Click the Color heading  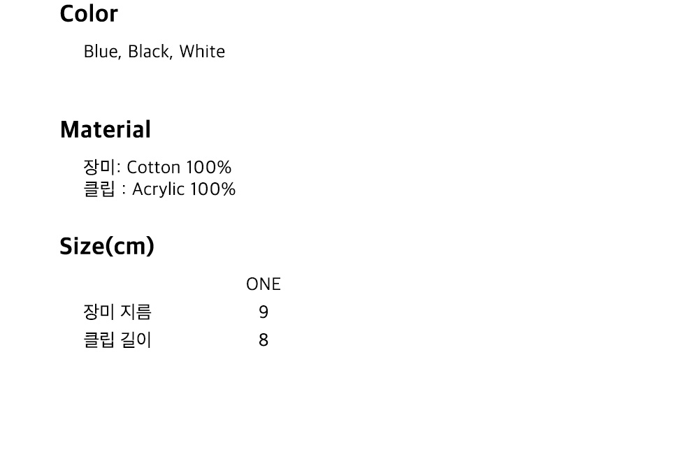click(89, 13)
